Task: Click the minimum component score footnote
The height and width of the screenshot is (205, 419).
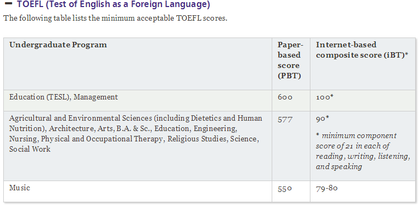Action: pos(363,151)
